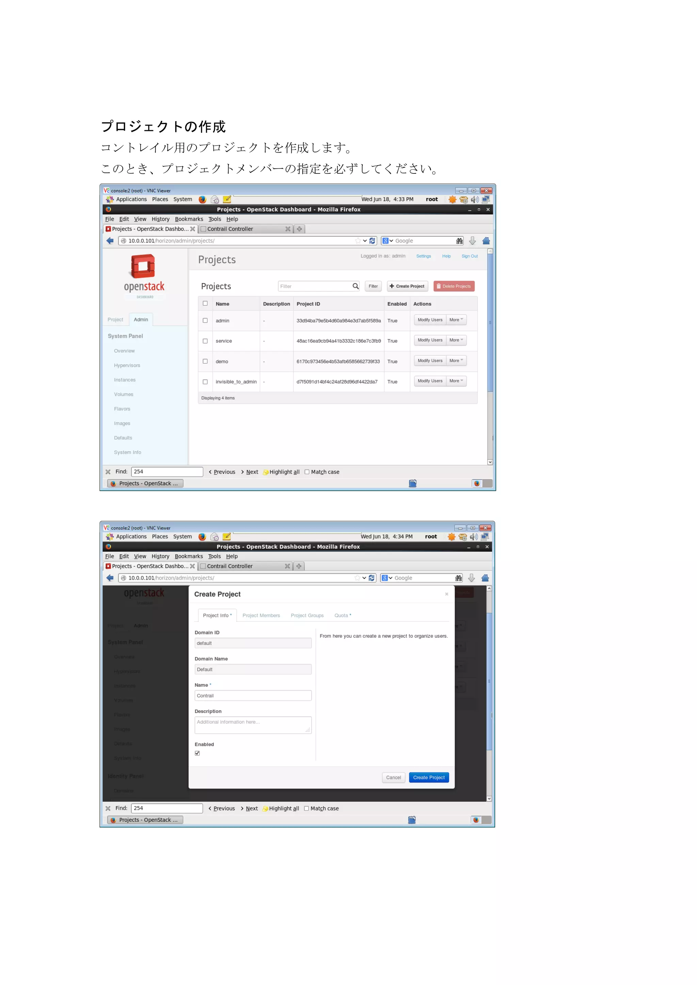
Task: Click the blue Create Project button in the dialog
Action: pos(429,778)
